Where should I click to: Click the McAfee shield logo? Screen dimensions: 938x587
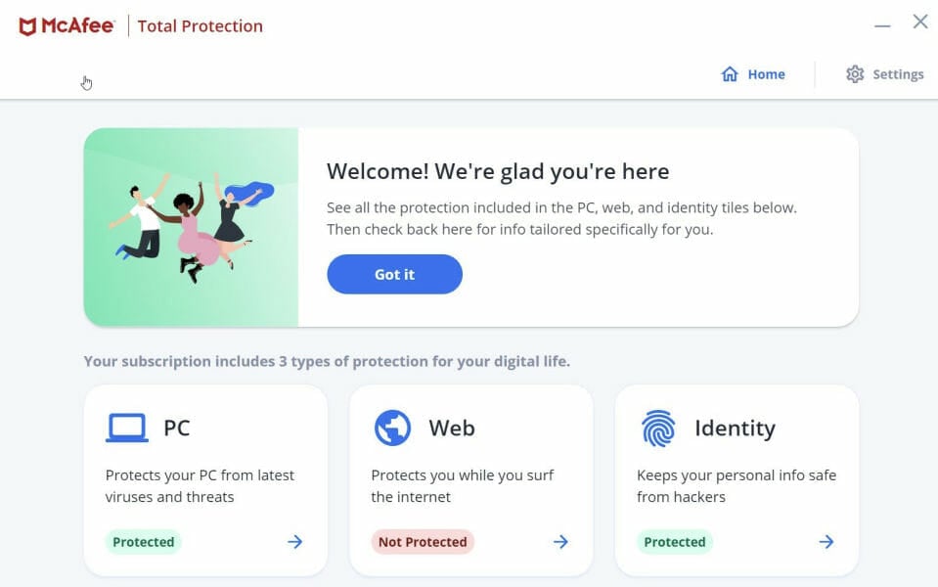(x=28, y=26)
